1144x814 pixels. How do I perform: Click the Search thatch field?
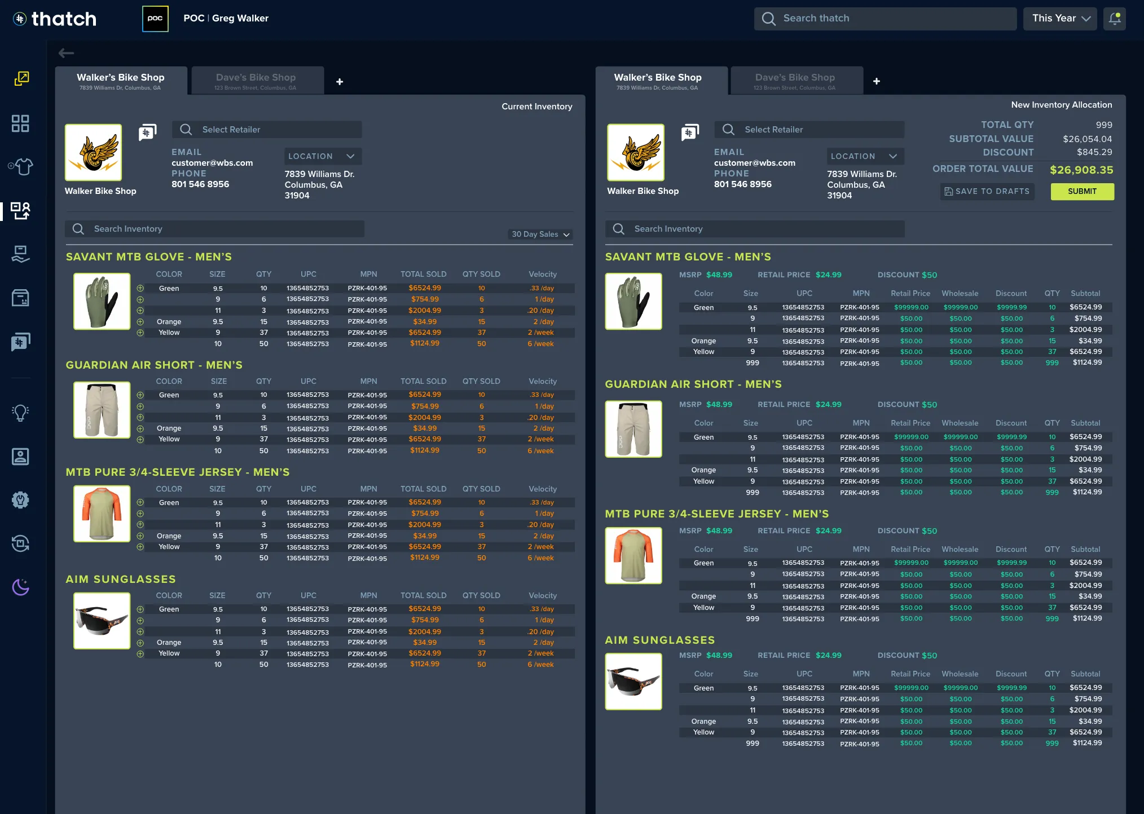click(x=886, y=19)
